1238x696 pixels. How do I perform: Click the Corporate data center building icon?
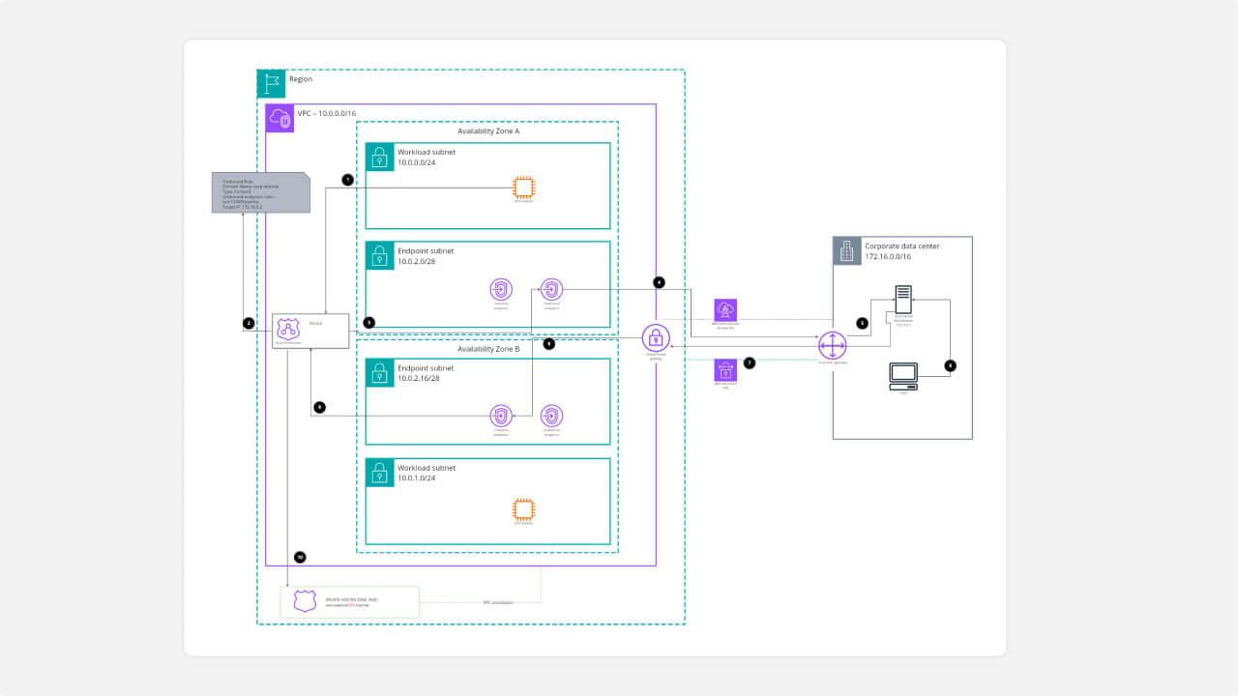click(x=847, y=251)
